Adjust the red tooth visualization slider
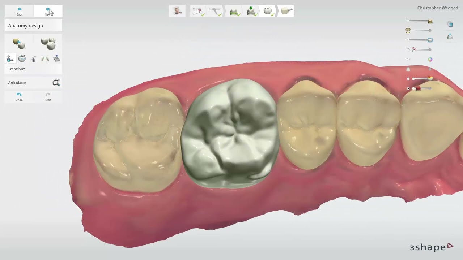The width and height of the screenshot is (463, 260). 422,88
